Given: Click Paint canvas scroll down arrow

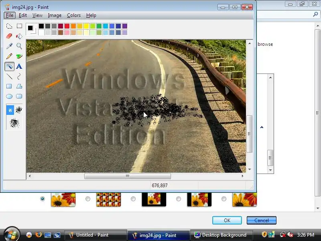Looking at the screenshot, I should (x=250, y=169).
